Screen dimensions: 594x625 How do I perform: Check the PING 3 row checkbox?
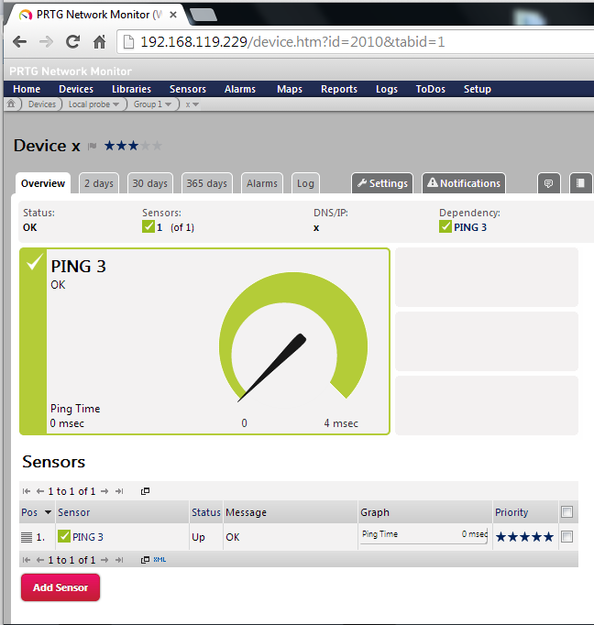point(566,536)
